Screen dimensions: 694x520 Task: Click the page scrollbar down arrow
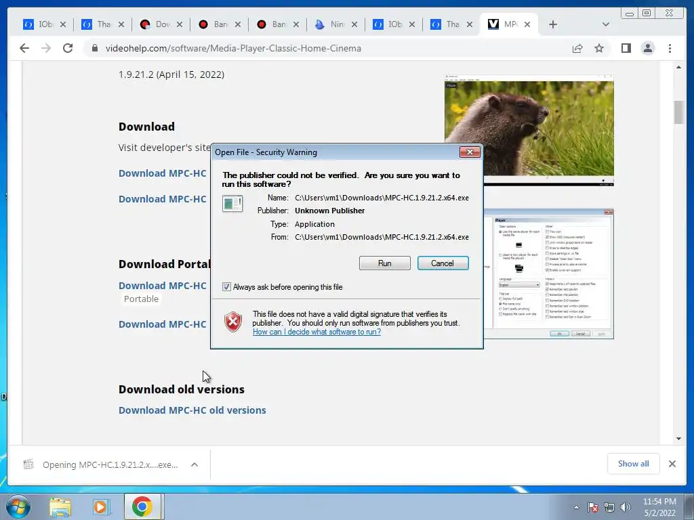[x=678, y=439]
